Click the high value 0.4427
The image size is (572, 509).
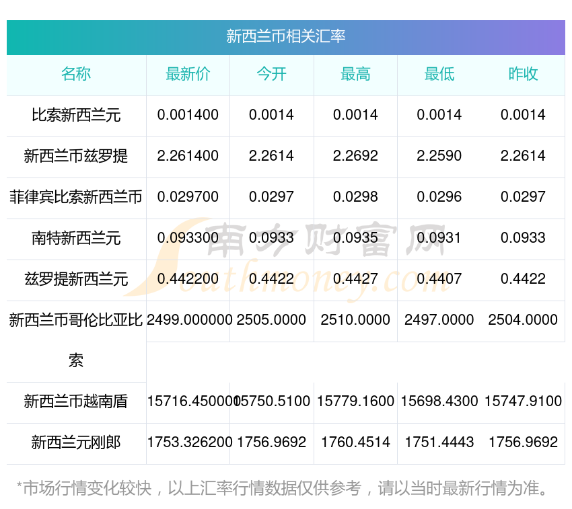pyautogui.click(x=355, y=279)
